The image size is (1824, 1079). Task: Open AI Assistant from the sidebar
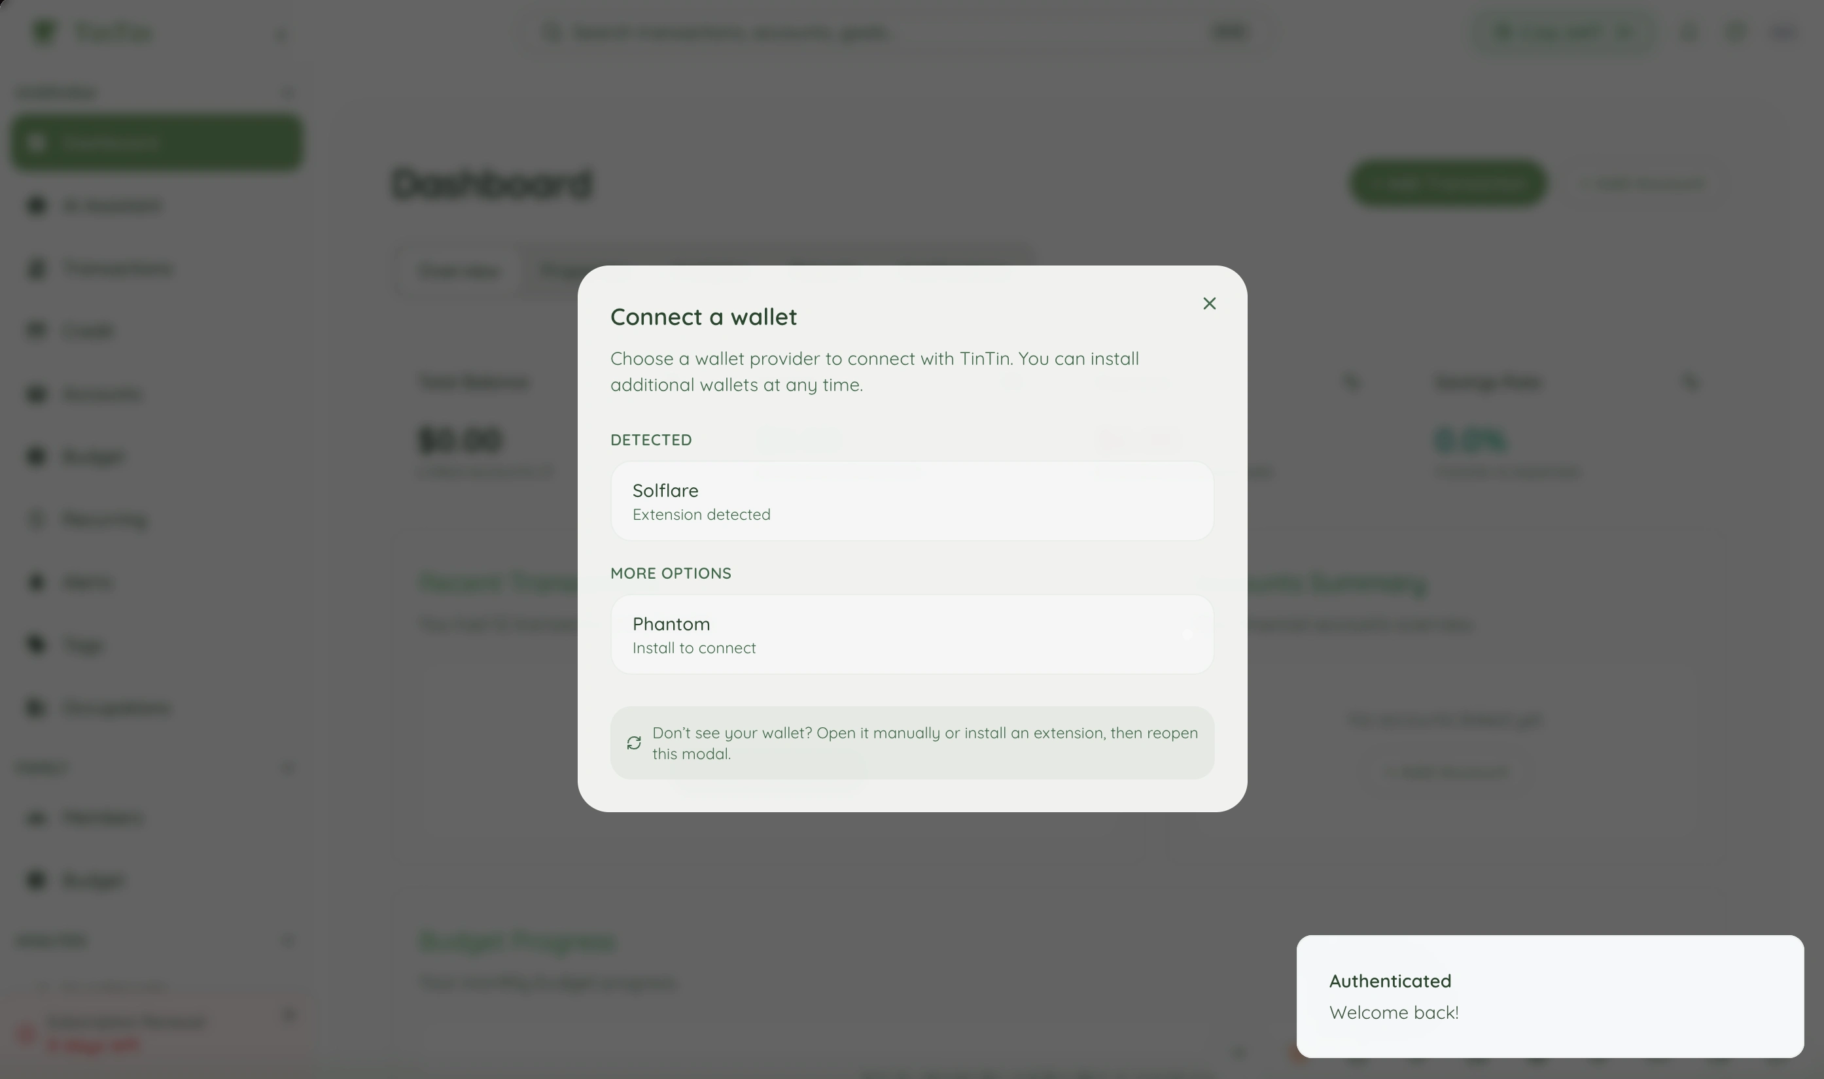coord(112,206)
